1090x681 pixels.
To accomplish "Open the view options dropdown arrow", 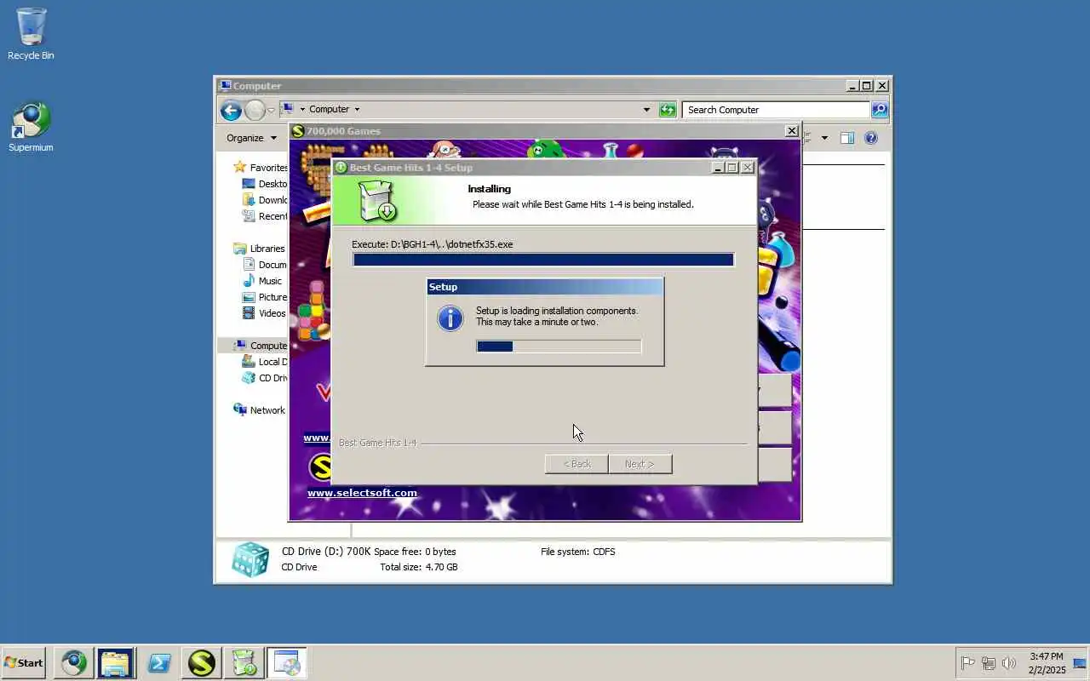I will point(824,138).
